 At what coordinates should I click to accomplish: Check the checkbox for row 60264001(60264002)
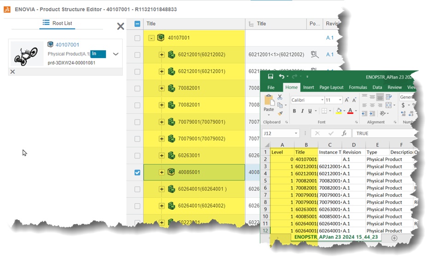[137, 206]
